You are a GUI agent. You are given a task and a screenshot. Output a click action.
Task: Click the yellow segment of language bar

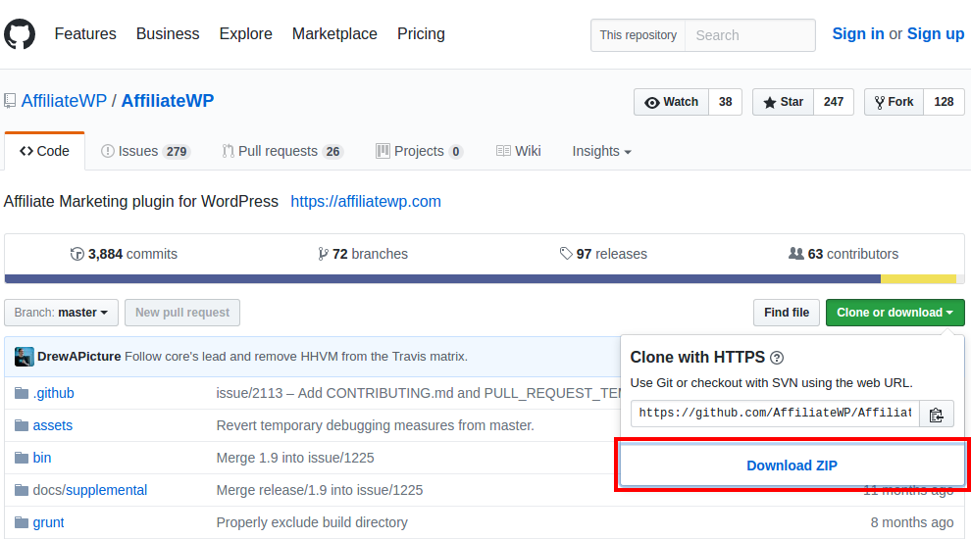coord(918,279)
